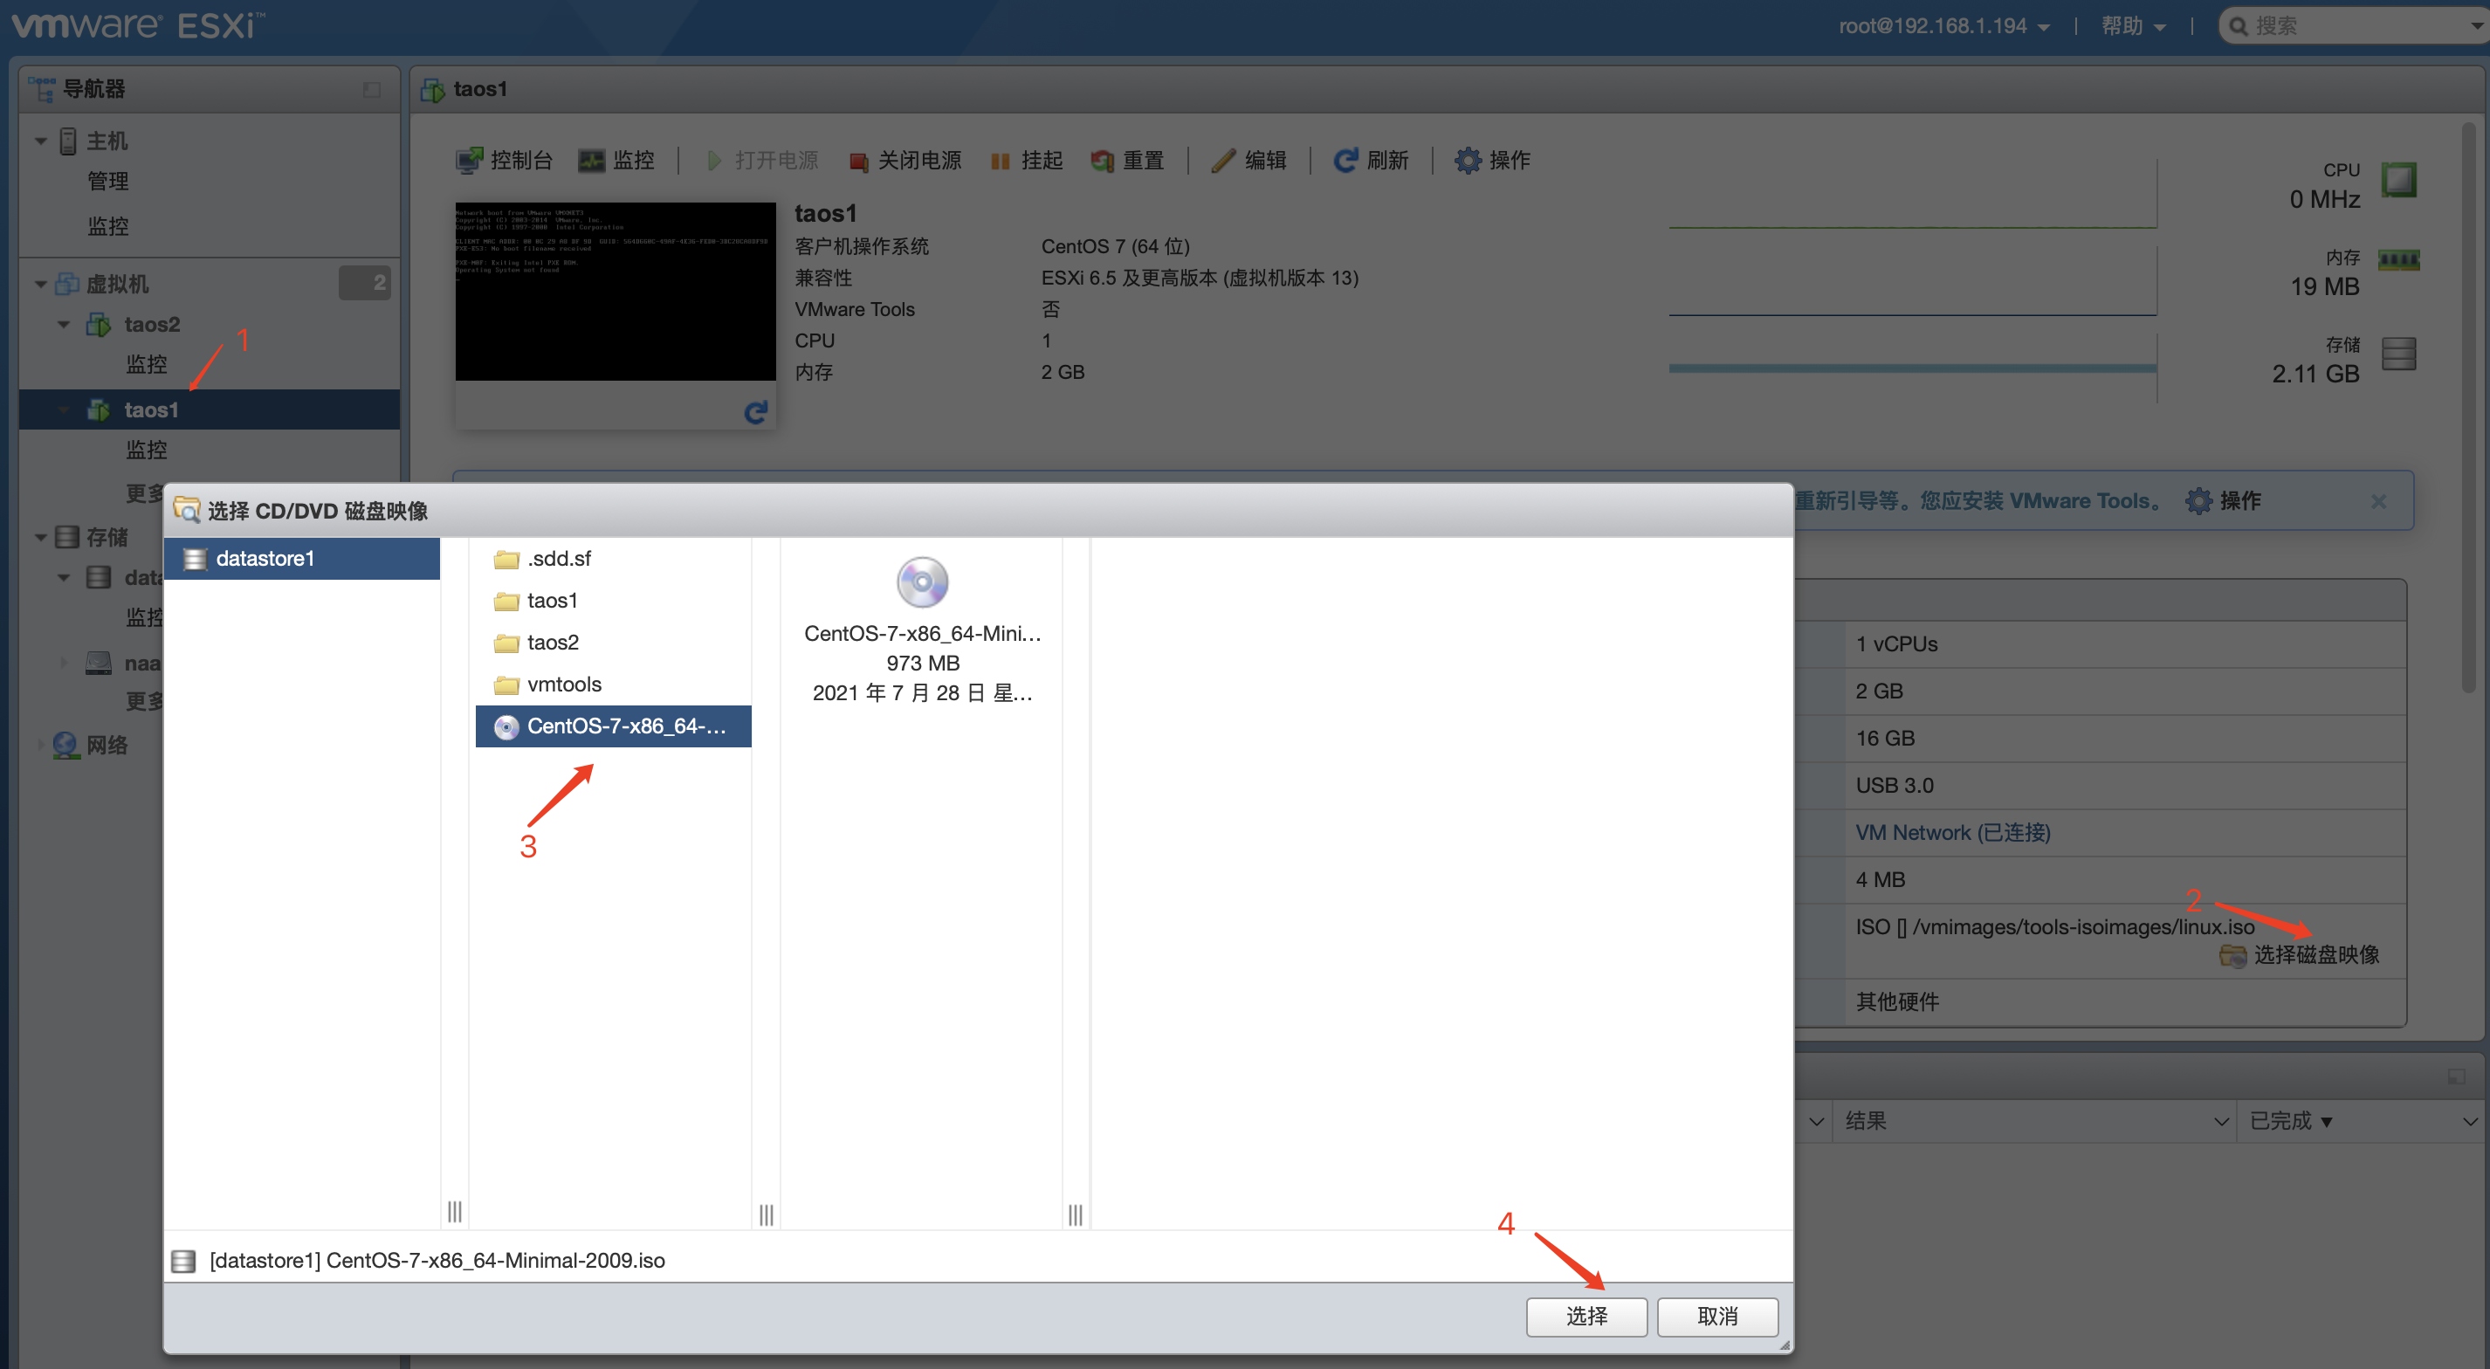The height and width of the screenshot is (1369, 2490).
Task: Collapse the taos2 tree node
Action: (64, 325)
